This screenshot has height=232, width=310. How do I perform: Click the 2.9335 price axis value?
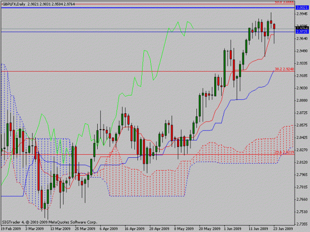tap(302, 63)
